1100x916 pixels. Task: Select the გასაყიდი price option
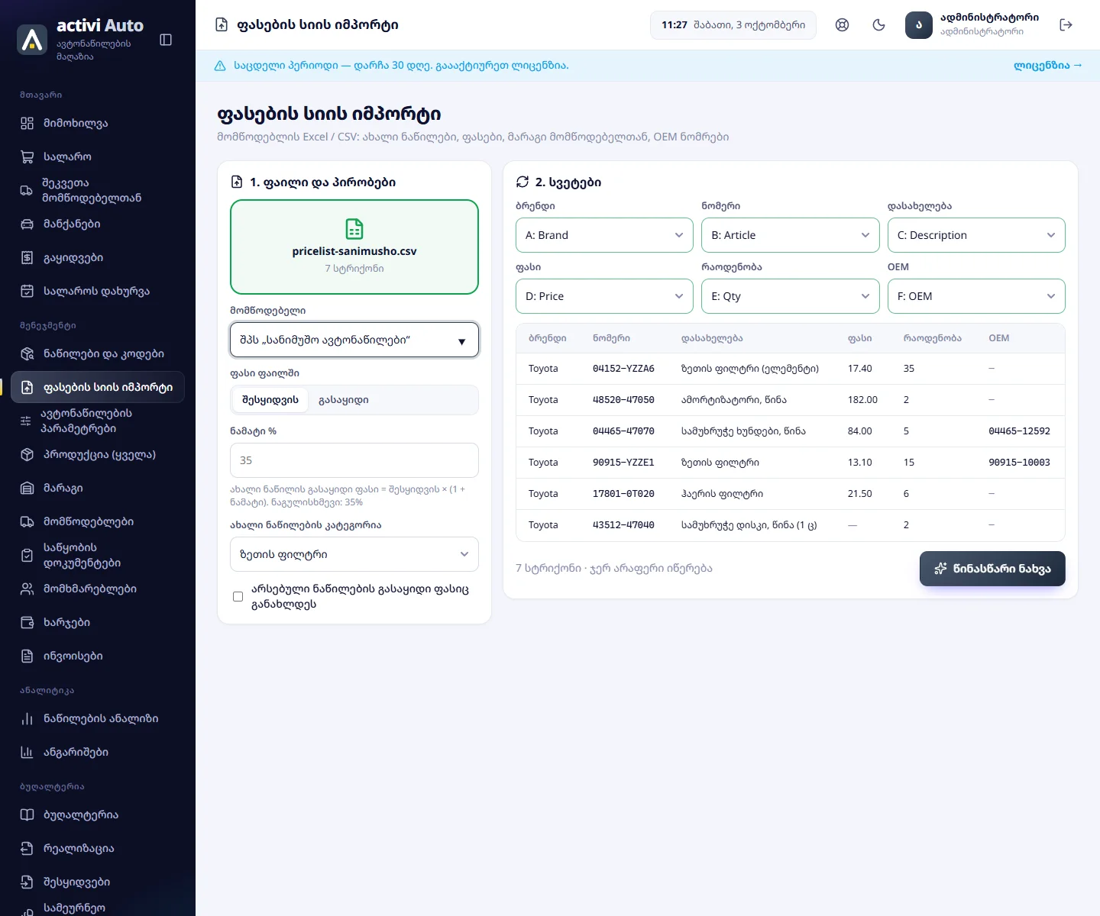click(344, 400)
